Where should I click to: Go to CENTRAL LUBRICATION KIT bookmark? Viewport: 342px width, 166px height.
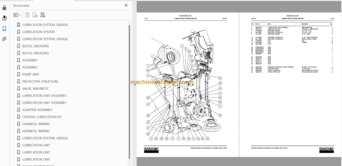[42, 117]
